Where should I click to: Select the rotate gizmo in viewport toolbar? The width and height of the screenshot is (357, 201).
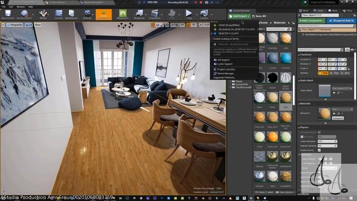(x=158, y=25)
